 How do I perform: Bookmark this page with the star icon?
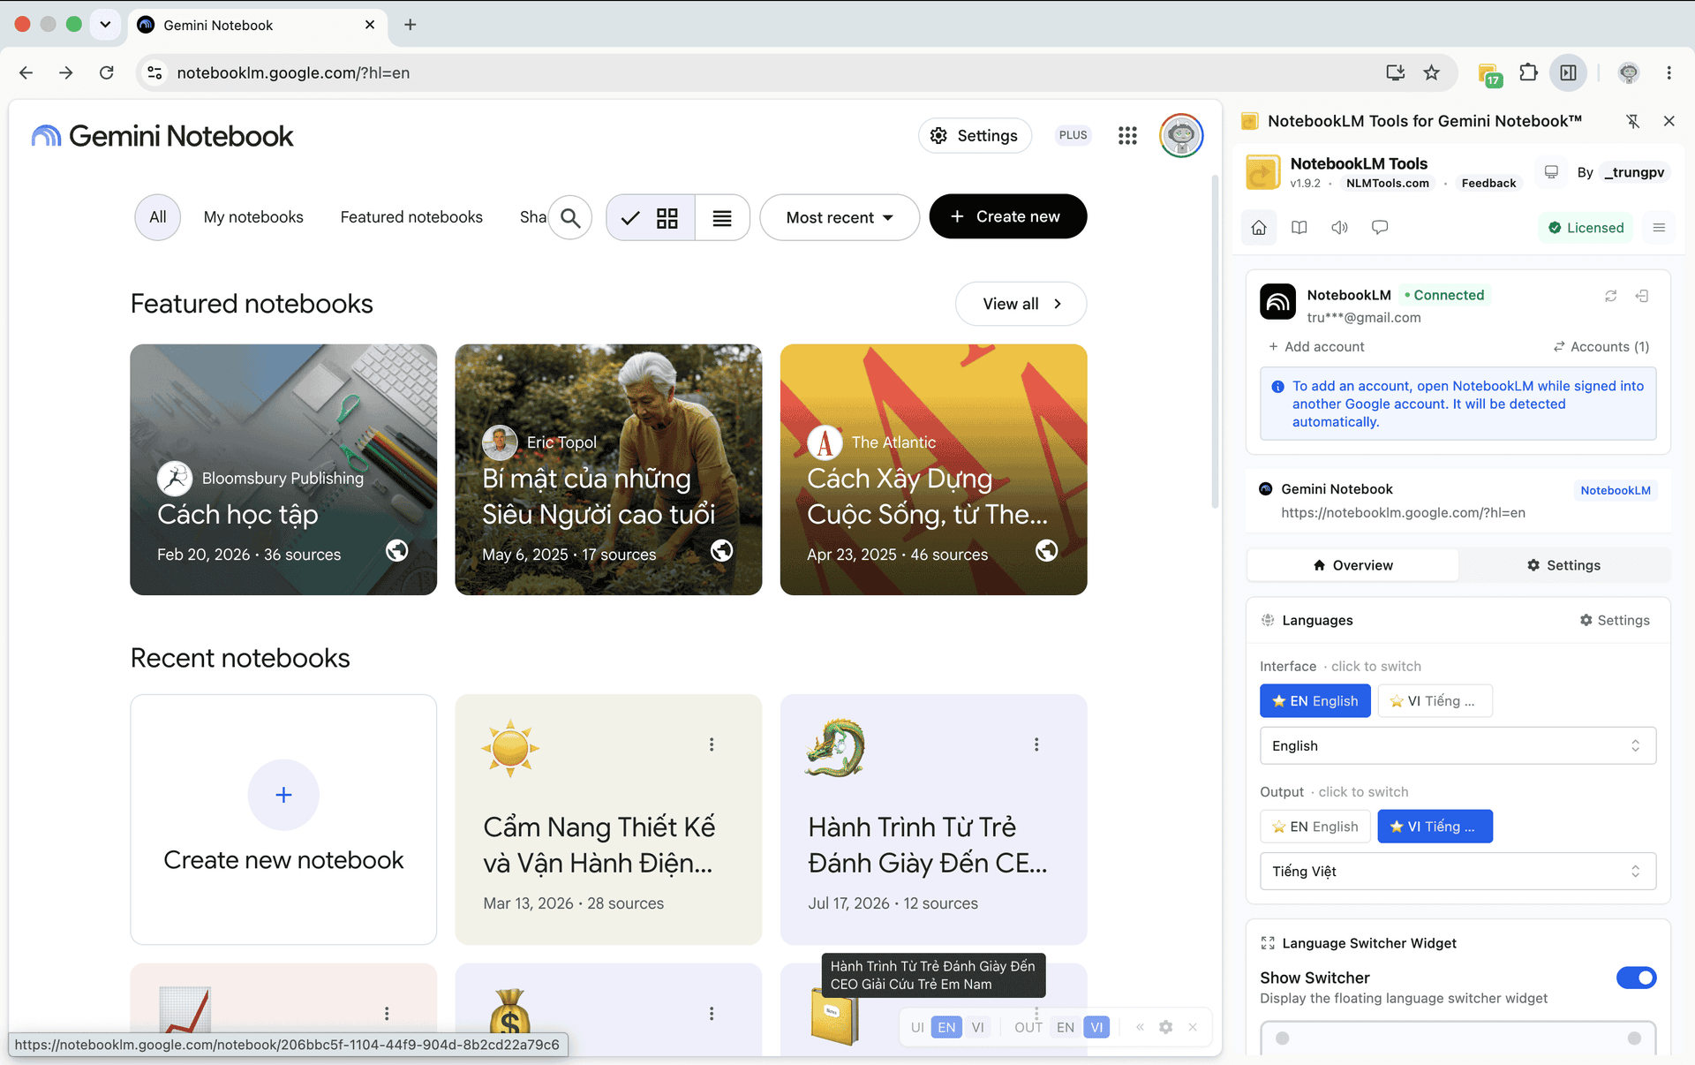1432,72
